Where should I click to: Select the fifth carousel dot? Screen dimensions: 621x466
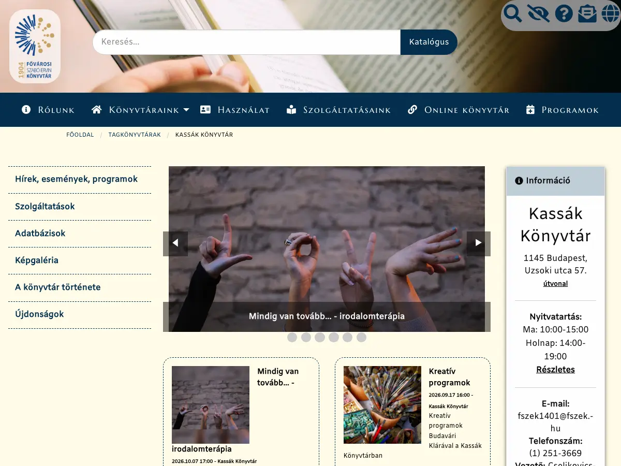pyautogui.click(x=348, y=338)
